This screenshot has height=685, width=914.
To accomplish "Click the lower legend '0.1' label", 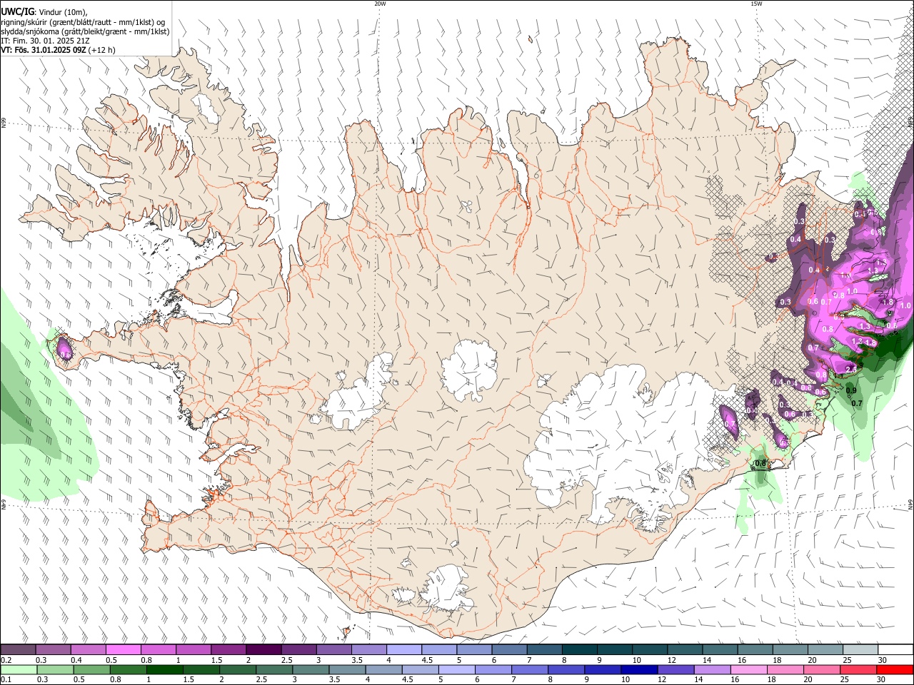I will [x=6, y=680].
